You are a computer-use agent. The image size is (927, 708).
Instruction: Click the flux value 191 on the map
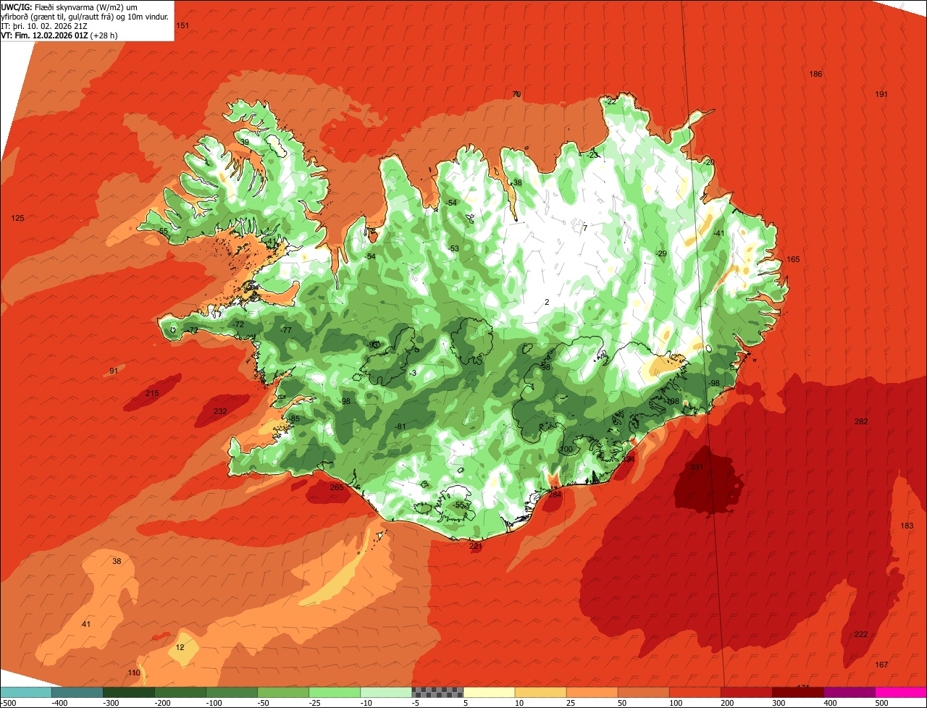[x=881, y=94]
